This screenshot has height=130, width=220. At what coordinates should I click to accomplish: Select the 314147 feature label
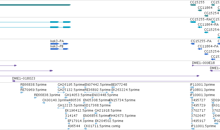click(71, 116)
